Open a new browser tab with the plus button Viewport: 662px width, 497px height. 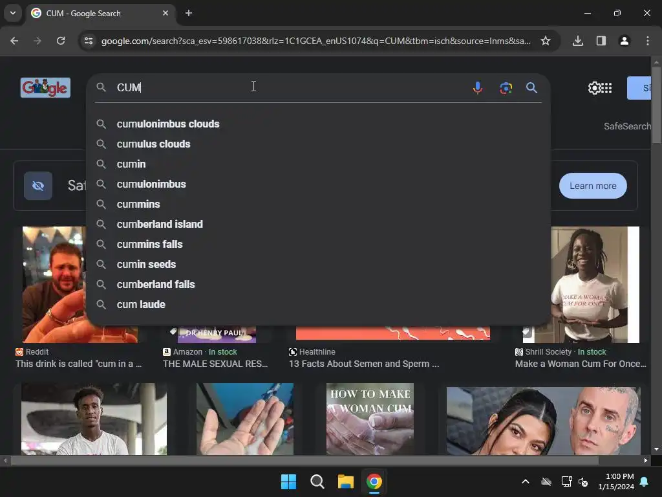(x=189, y=13)
